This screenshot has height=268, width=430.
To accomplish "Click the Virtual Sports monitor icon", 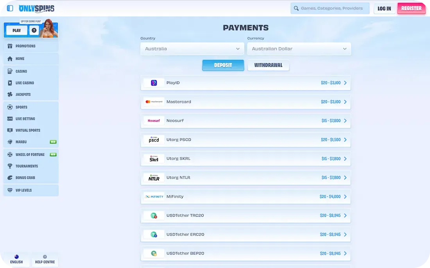I will (x=10, y=130).
